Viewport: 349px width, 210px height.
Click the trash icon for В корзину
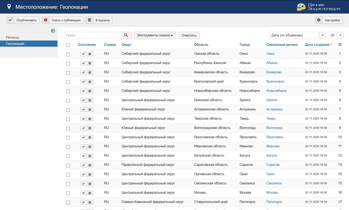89,20
